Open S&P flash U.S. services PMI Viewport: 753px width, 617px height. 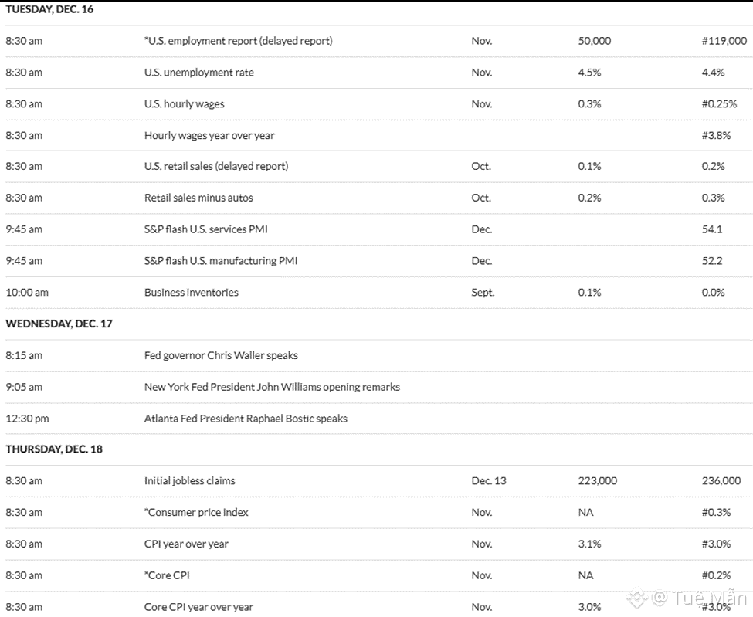[205, 229]
